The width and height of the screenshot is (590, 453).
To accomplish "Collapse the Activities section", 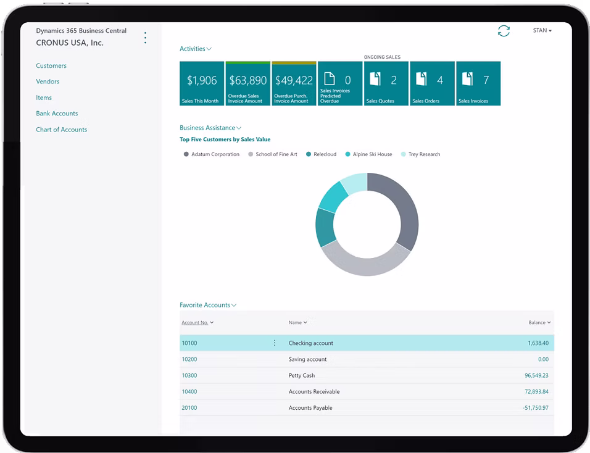I will coord(195,49).
